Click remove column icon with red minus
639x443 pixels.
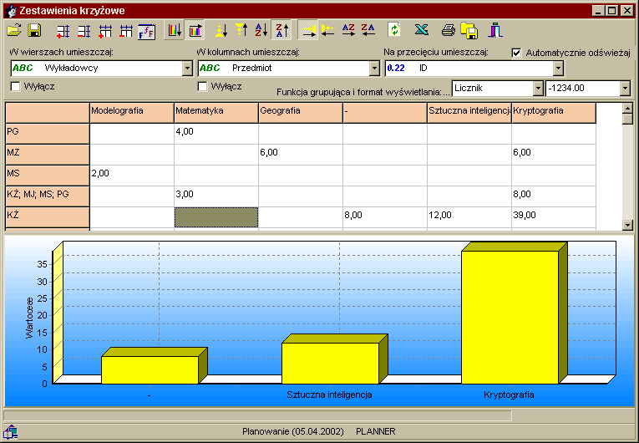point(126,31)
